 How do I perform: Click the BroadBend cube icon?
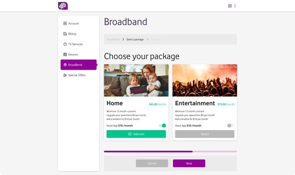click(x=65, y=65)
